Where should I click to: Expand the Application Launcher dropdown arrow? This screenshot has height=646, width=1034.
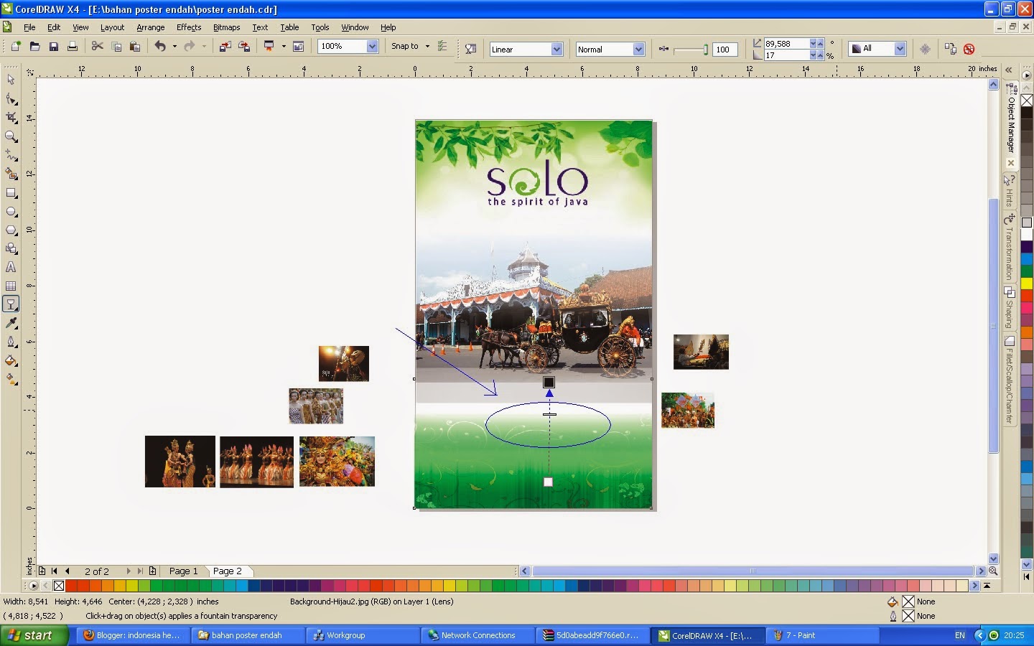click(284, 47)
